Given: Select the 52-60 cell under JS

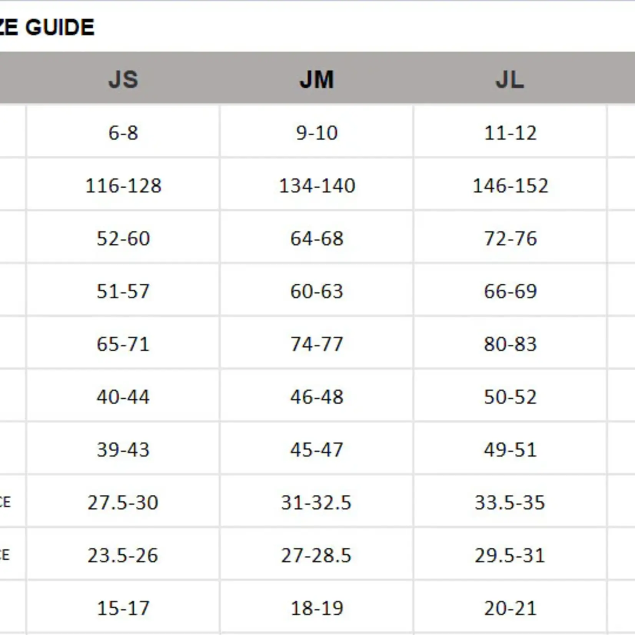Looking at the screenshot, I should point(123,238).
